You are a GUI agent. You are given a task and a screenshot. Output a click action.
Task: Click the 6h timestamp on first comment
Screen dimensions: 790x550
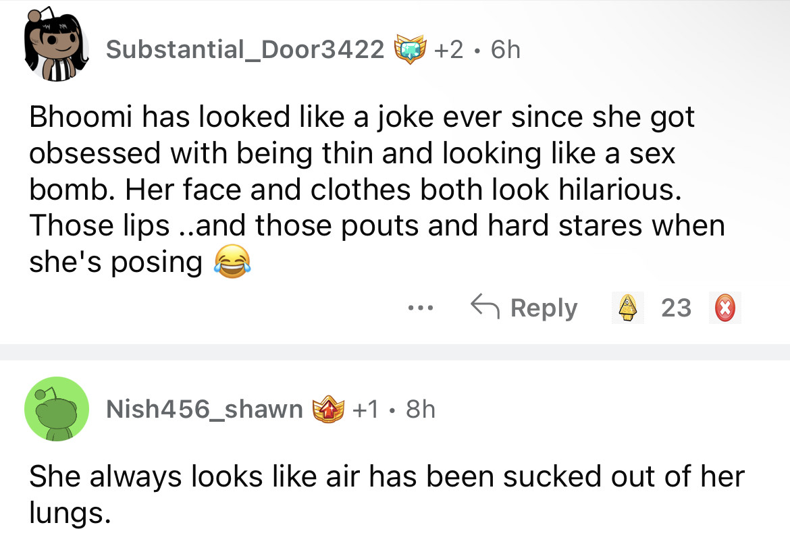point(506,49)
